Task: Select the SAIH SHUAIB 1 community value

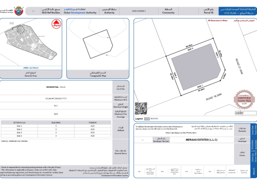Action: pos(139,11)
